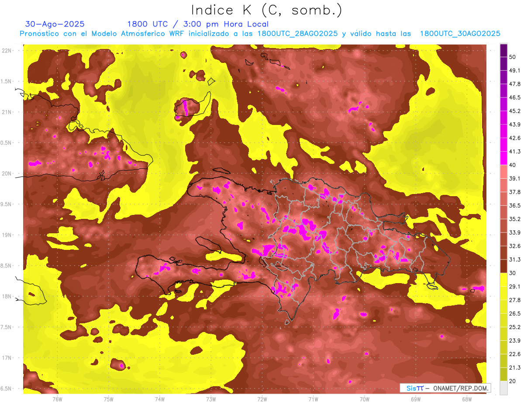Image resolution: width=524 pixels, height=405 pixels.
Task: Click the "43.9" color scale value
Action: (x=514, y=125)
